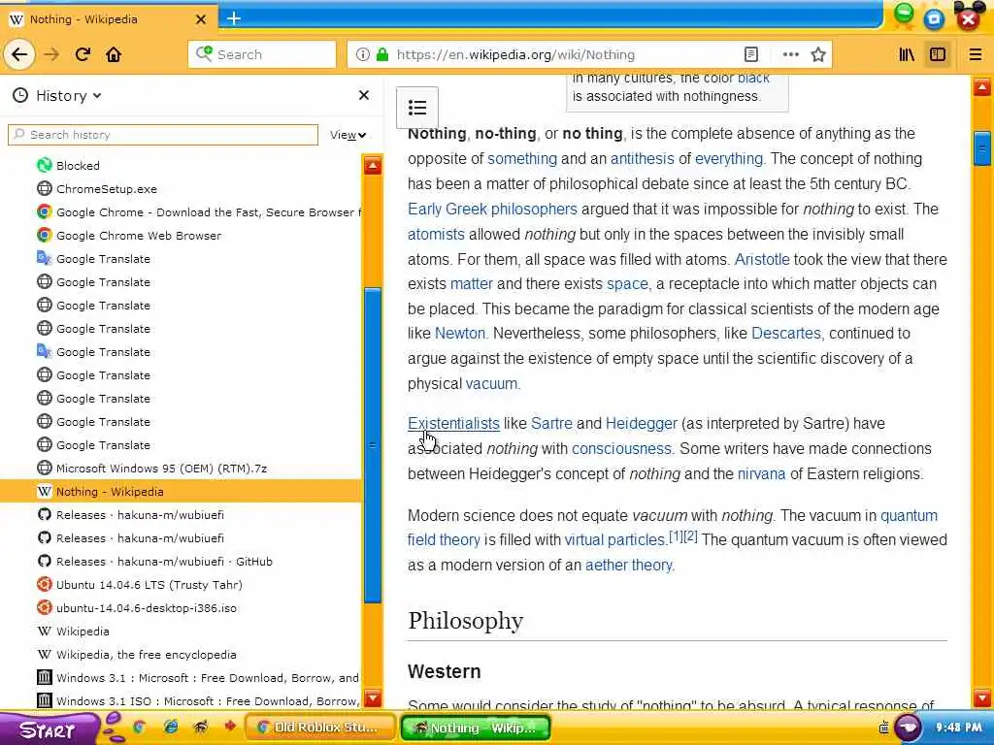Switch to Old Roblox Stu... taskbar window
Screen dimensions: 994x745
(319, 728)
